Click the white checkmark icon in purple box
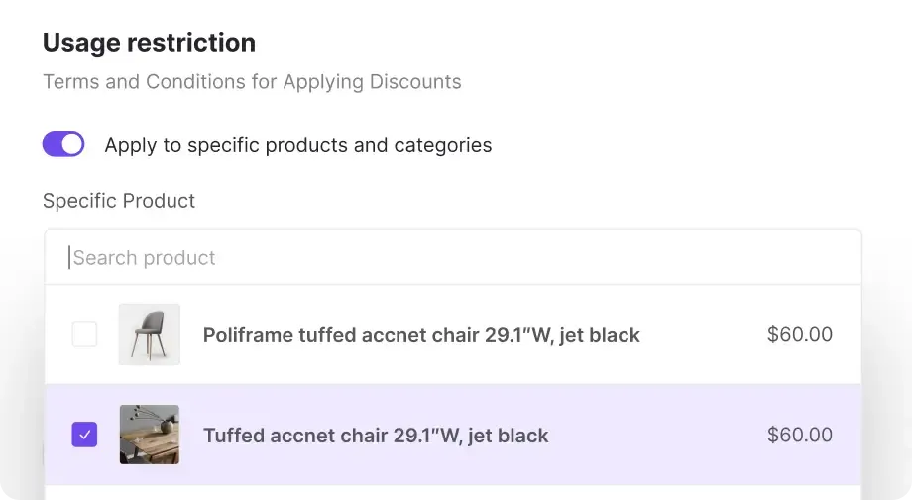The image size is (912, 500). [x=85, y=435]
